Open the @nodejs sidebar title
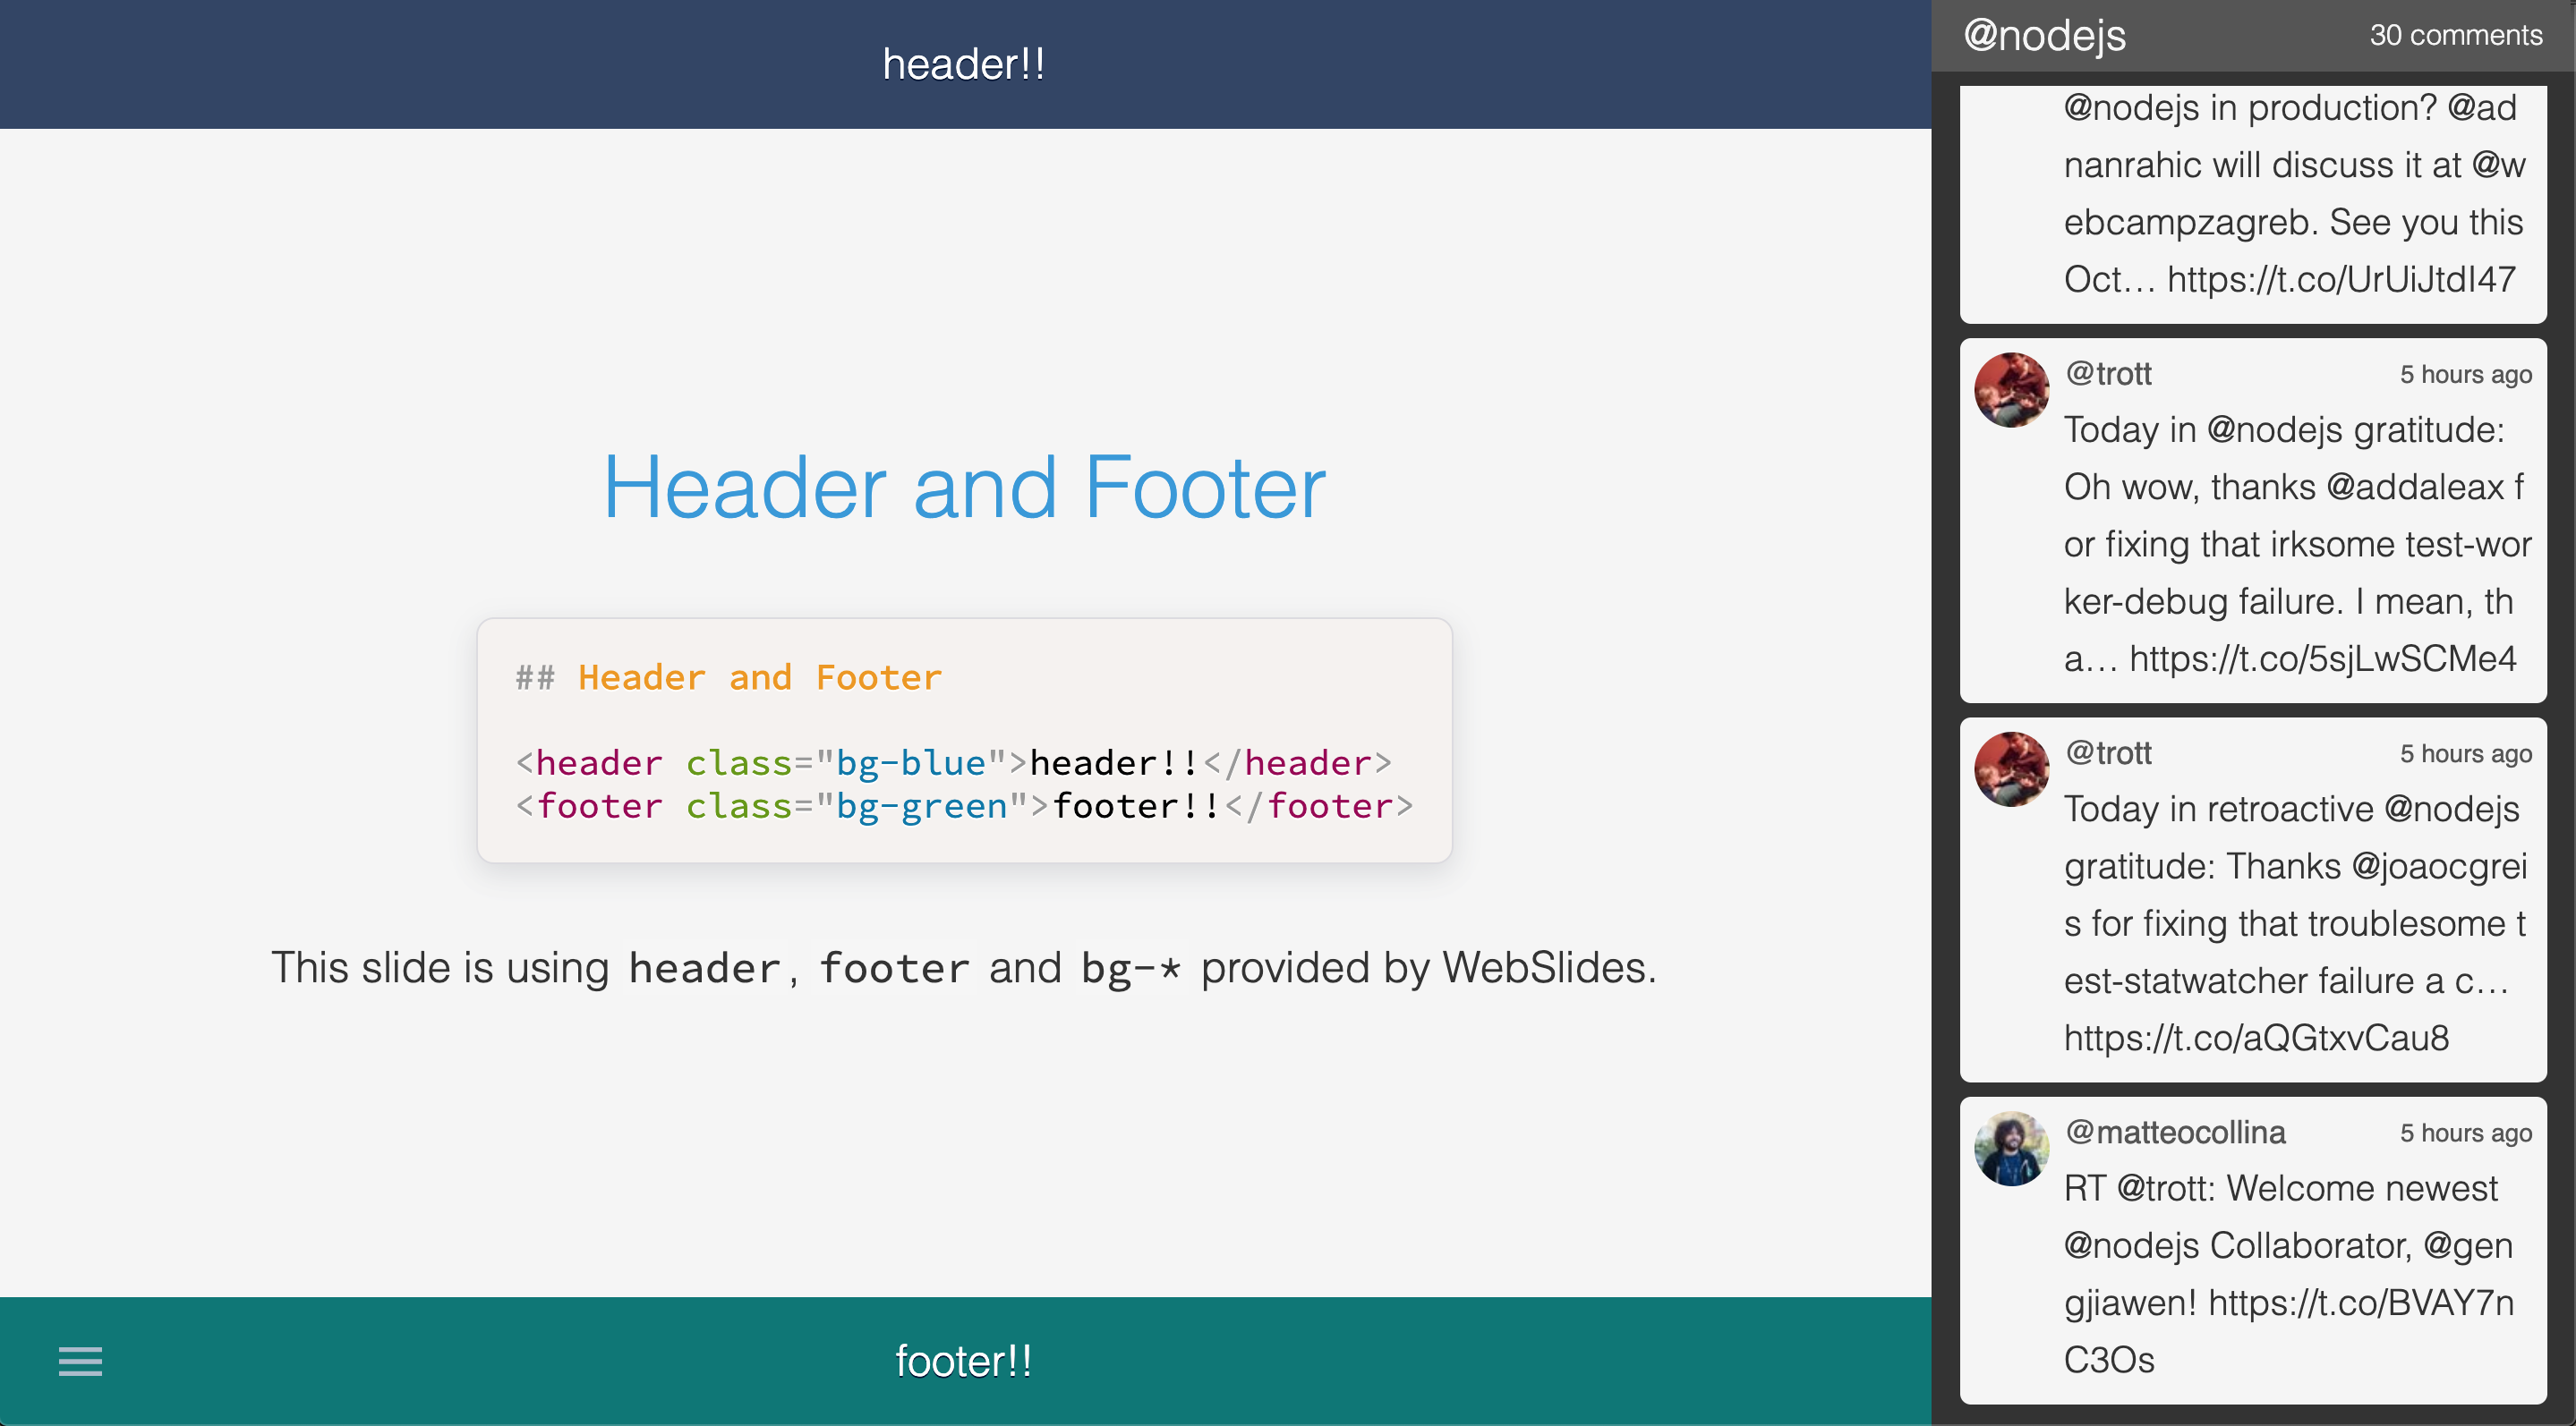 (x=2044, y=36)
